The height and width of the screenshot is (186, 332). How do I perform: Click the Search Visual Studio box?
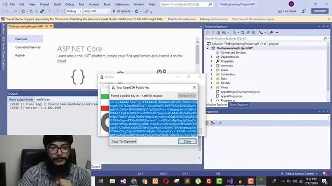pos(186,4)
